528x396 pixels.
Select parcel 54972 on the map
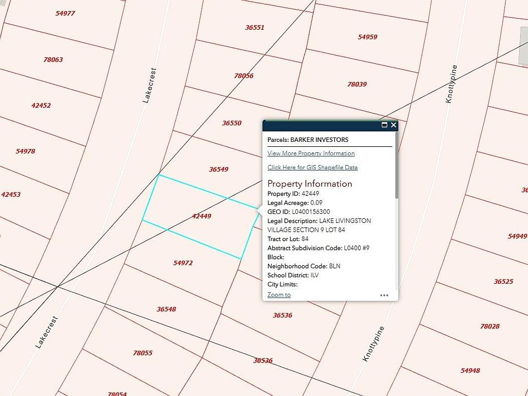183,263
